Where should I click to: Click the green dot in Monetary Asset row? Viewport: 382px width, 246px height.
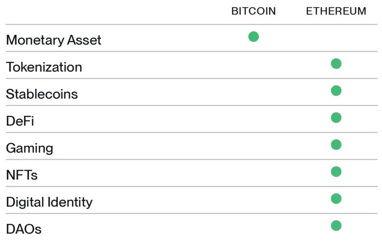click(x=253, y=37)
